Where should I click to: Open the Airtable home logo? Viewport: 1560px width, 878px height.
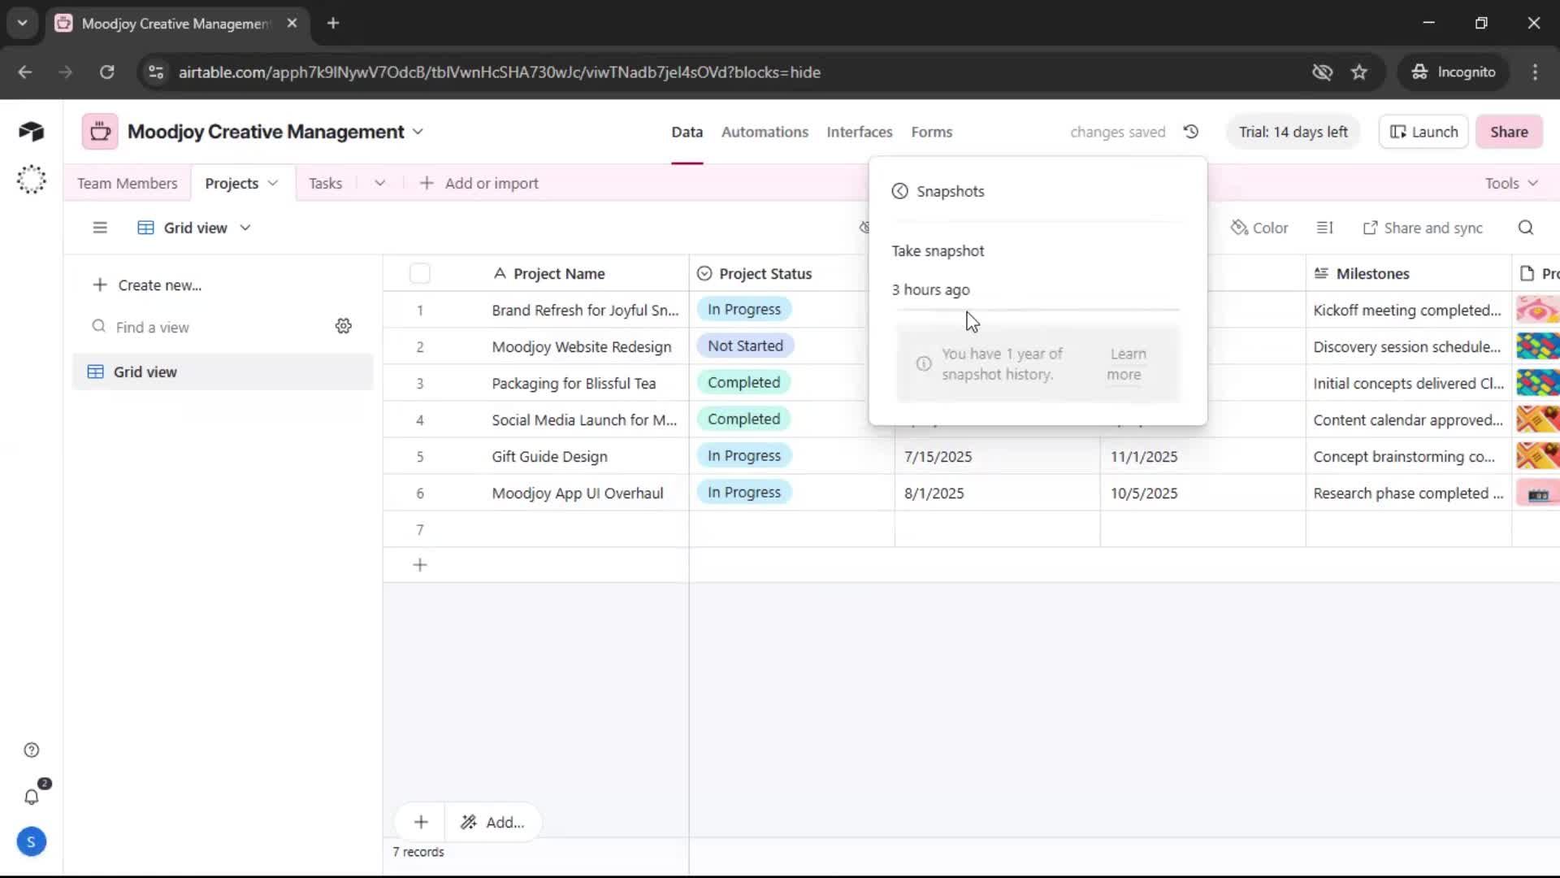tap(31, 131)
